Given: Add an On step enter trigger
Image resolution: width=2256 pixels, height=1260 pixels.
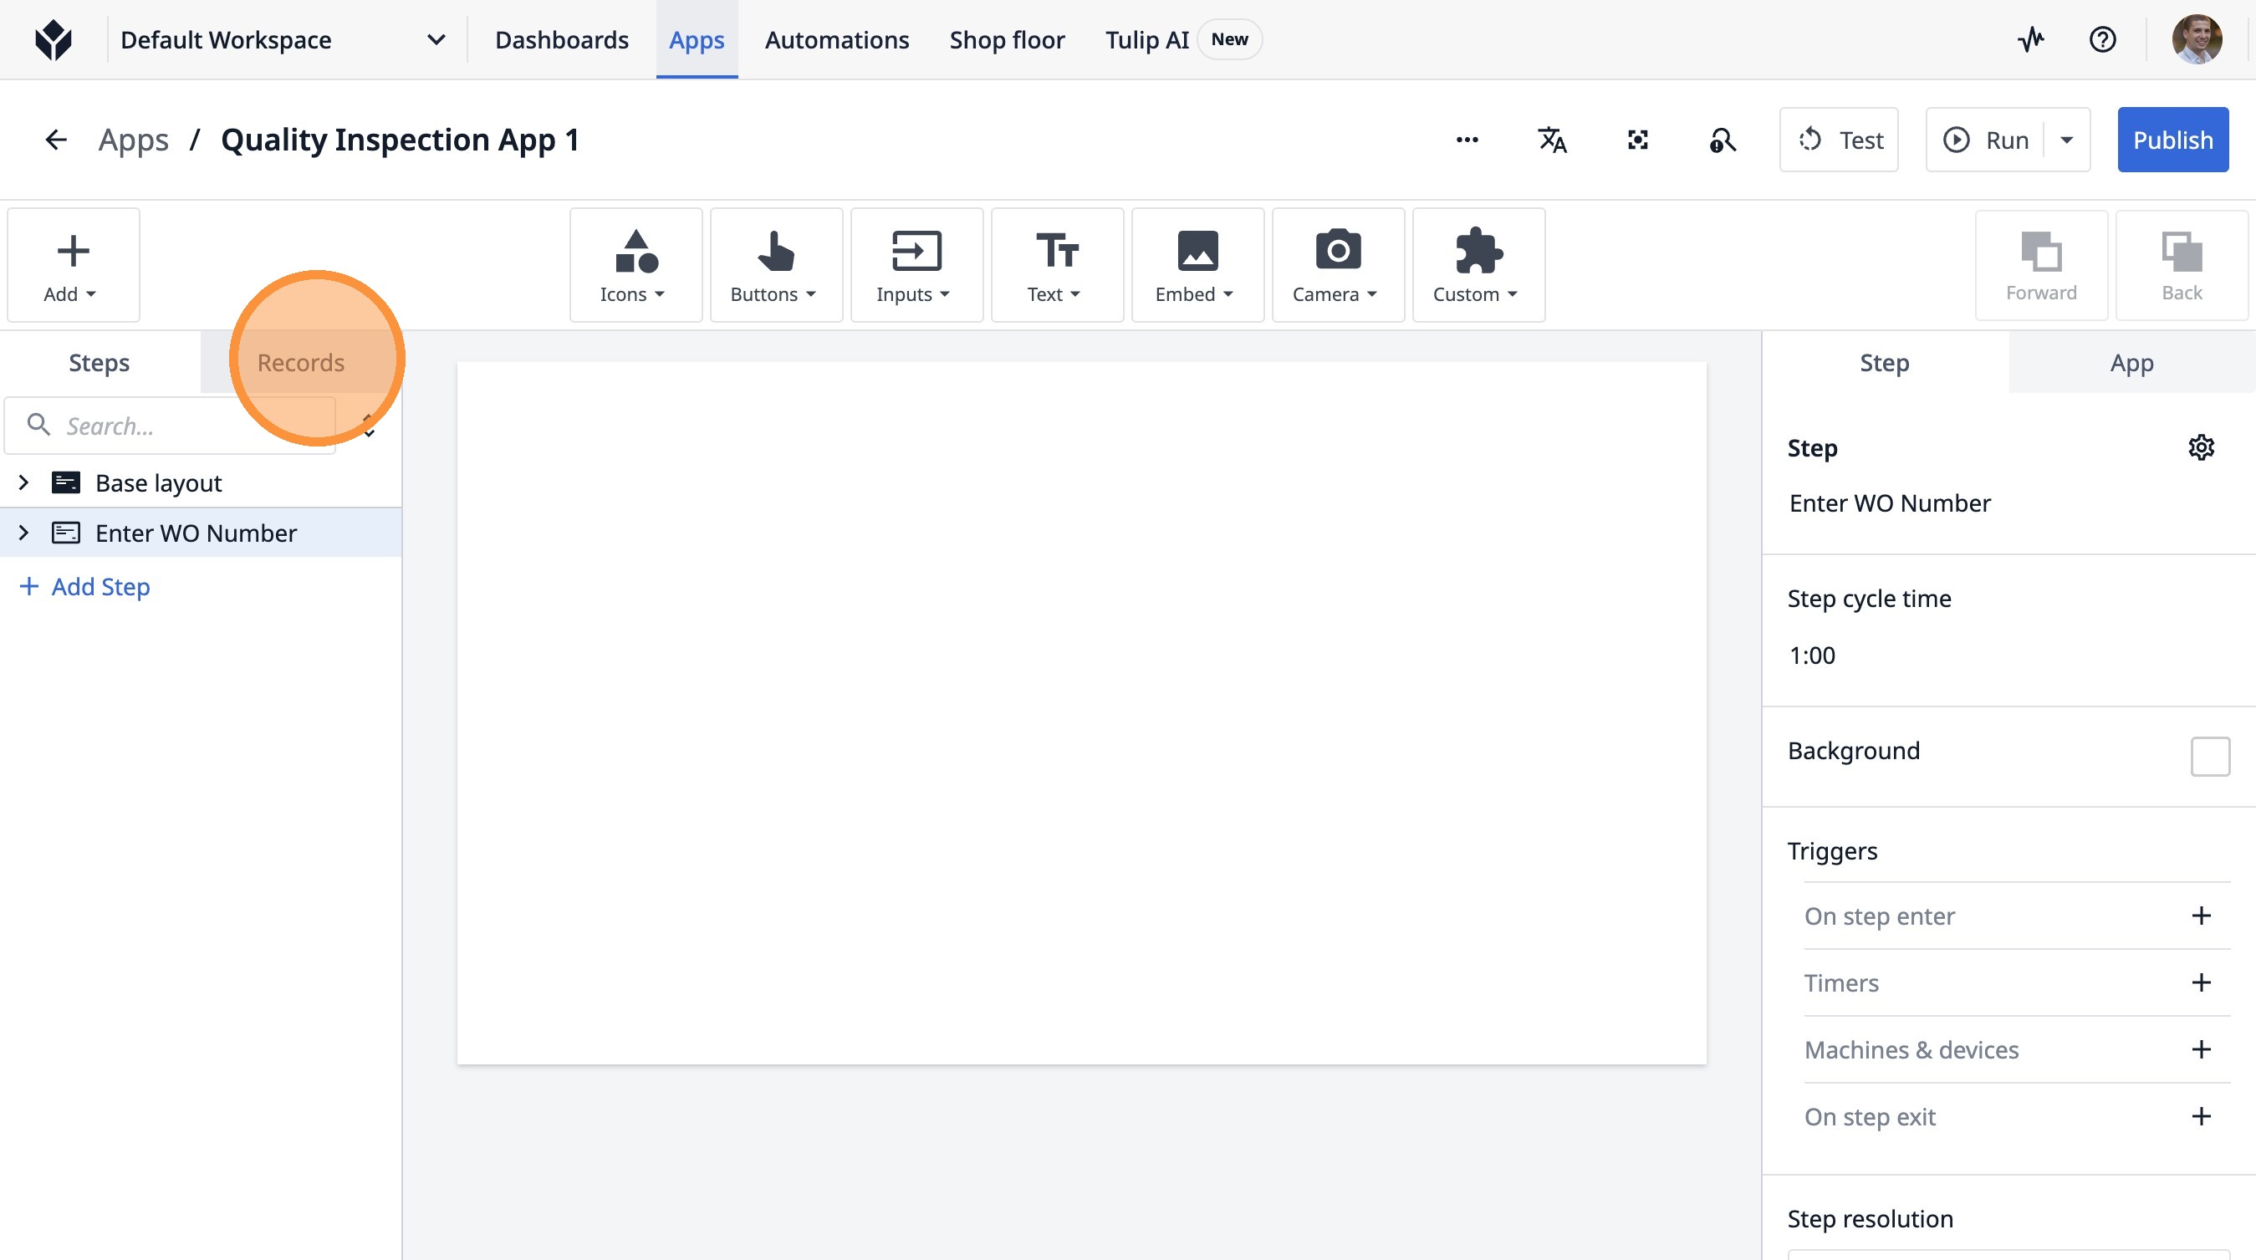Looking at the screenshot, I should 2201,916.
